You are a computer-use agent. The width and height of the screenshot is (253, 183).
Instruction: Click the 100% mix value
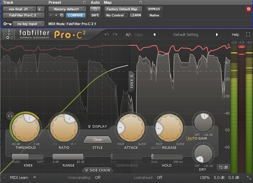click(x=205, y=177)
